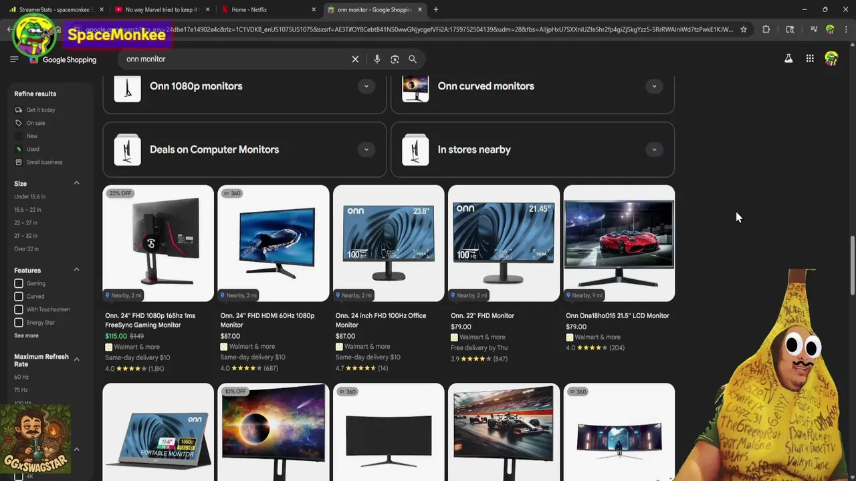Open the browser media control icon
Viewport: 856px width, 481px height.
tap(813, 29)
